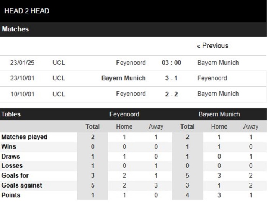Click UCL competition in 23/10/01 row
The height and width of the screenshot is (204, 268).
[59, 78]
